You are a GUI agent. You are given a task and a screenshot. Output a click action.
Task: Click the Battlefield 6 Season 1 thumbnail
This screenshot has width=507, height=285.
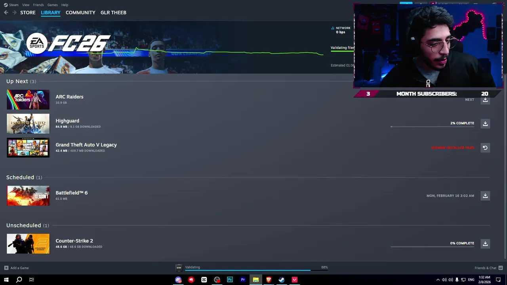(x=28, y=196)
